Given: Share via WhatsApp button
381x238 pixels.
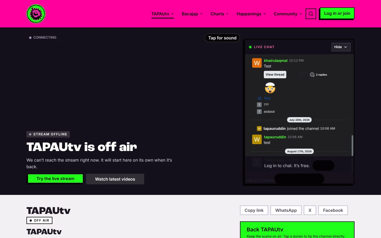Looking at the screenshot, I should pyautogui.click(x=286, y=210).
